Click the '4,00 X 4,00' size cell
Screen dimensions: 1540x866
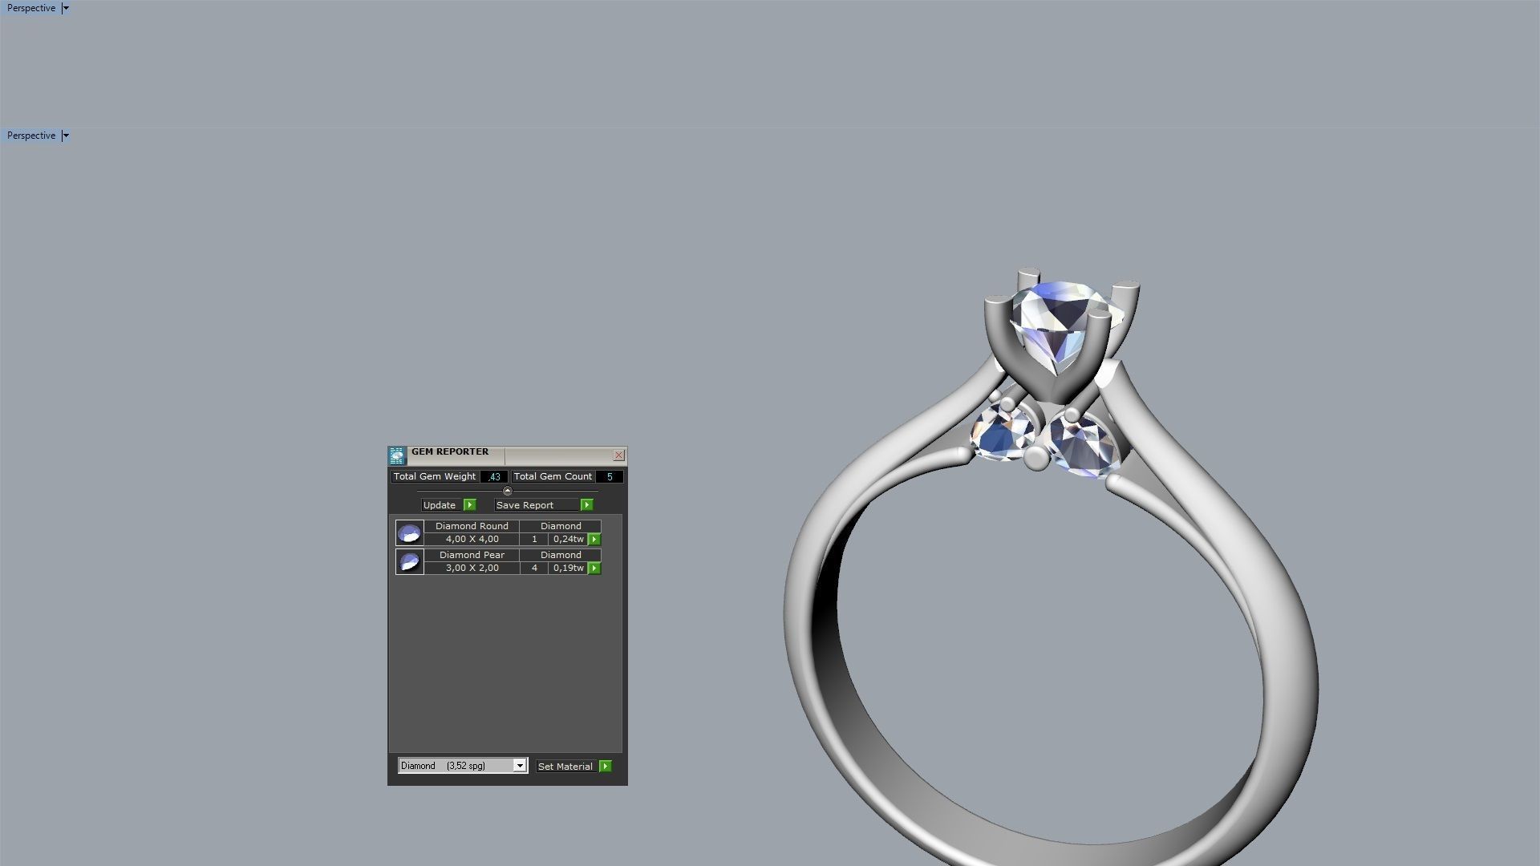pyautogui.click(x=472, y=539)
